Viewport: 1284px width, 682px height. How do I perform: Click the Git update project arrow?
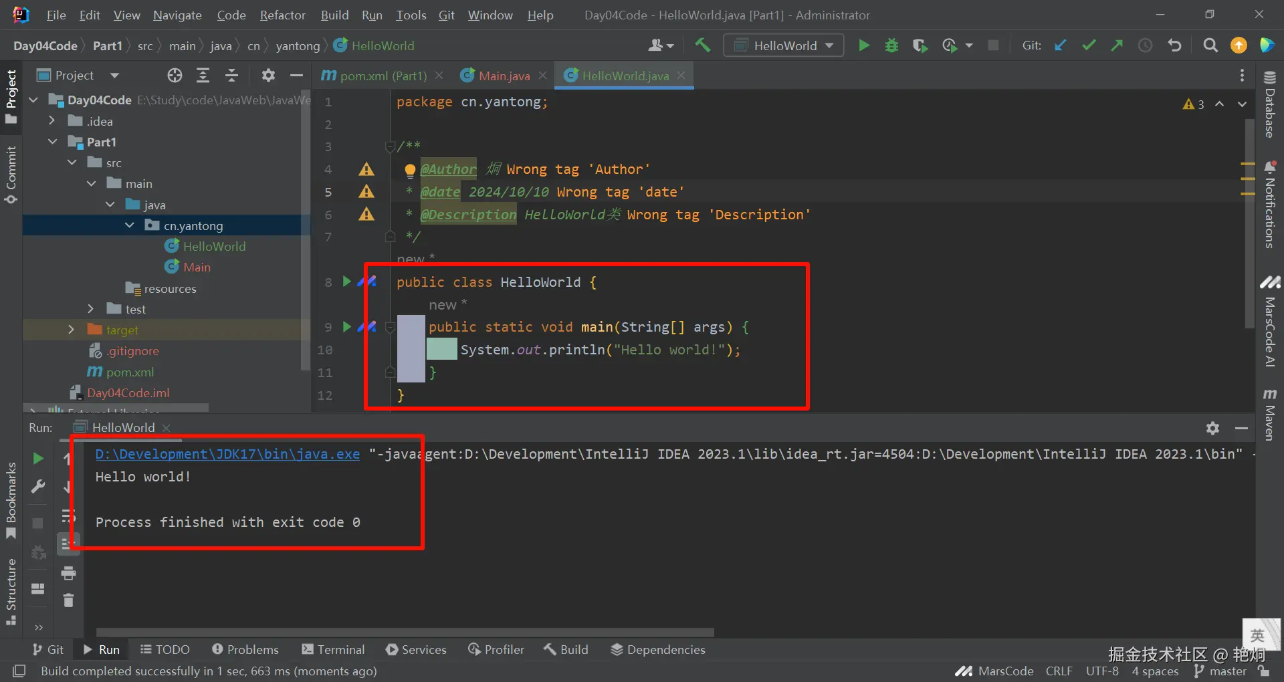pyautogui.click(x=1061, y=45)
